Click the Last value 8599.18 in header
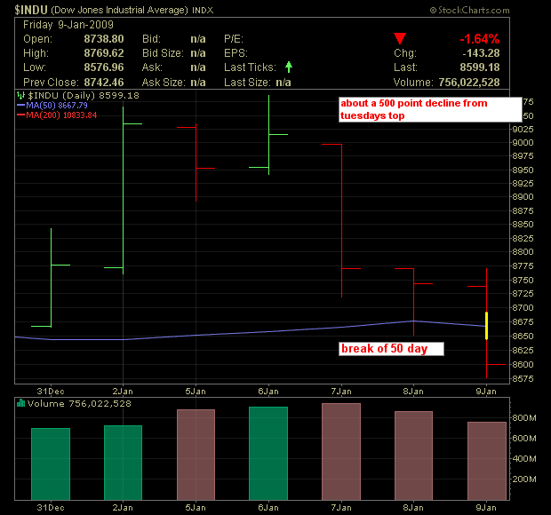Screen dimensions: 551x515 pyautogui.click(x=480, y=67)
